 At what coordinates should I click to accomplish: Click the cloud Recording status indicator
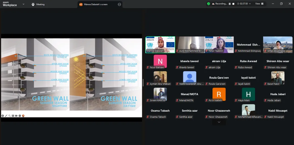click(x=220, y=4)
